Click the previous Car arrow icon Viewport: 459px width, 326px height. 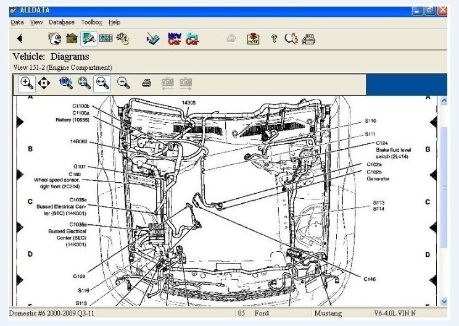tap(192, 39)
